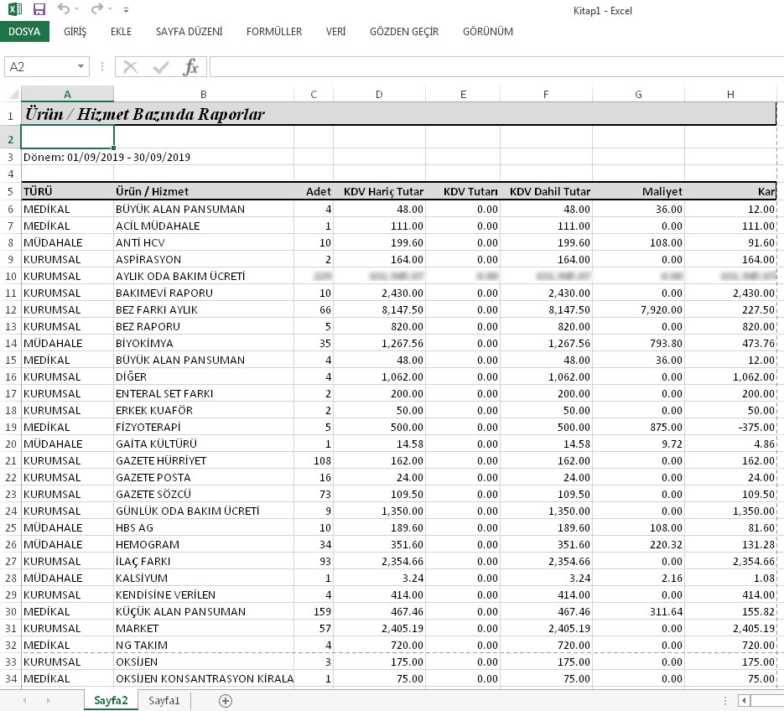Switch to the GÖRÜNÜM ribbon tab
Screen dimensions: 784x711
click(x=487, y=32)
